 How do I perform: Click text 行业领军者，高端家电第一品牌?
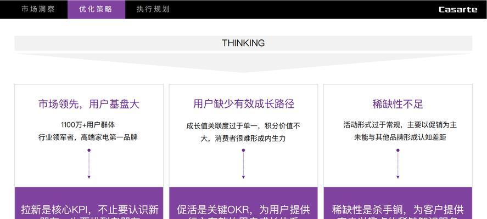point(88,137)
